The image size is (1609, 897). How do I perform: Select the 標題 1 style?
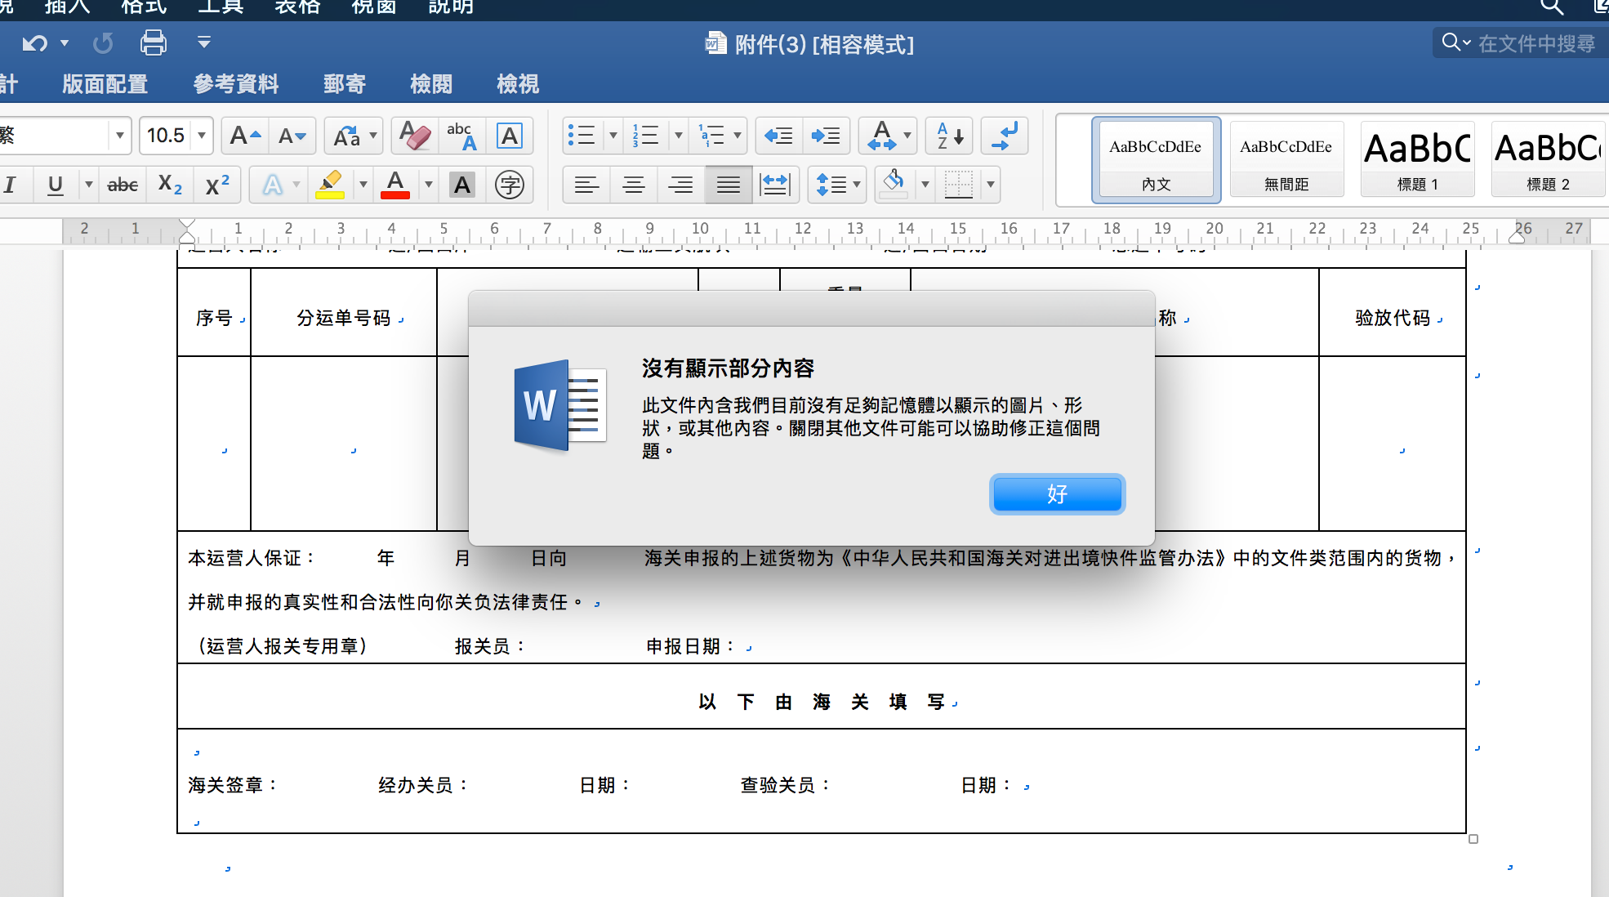(1417, 159)
